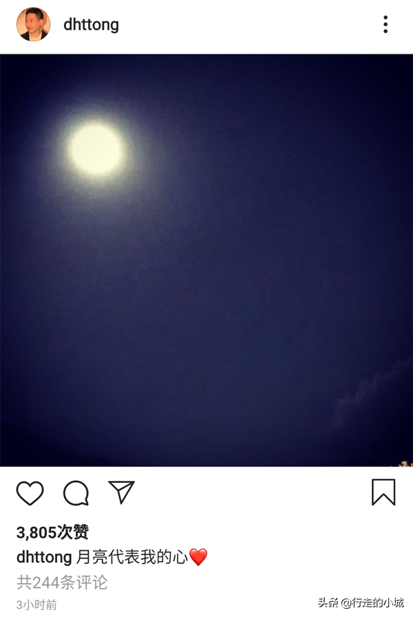
Task: Like the post with the heart icon
Action: tap(30, 492)
